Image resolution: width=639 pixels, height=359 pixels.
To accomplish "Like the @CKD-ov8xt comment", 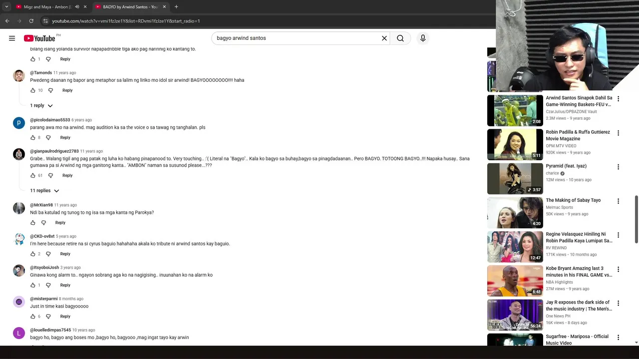I will click(x=33, y=254).
